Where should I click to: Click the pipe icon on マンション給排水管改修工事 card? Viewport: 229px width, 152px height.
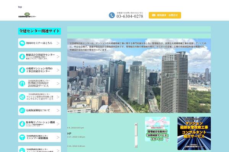22,97
